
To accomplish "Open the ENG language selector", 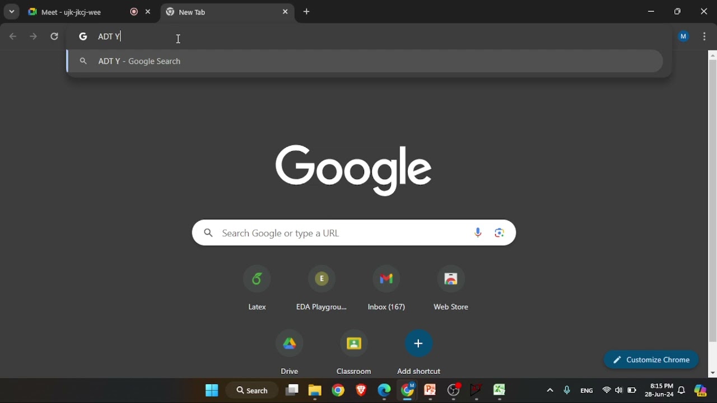I will 587,391.
